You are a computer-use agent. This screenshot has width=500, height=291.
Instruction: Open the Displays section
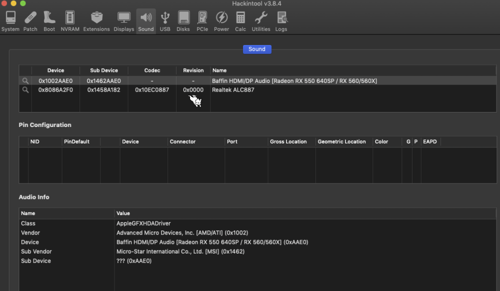[x=123, y=21]
